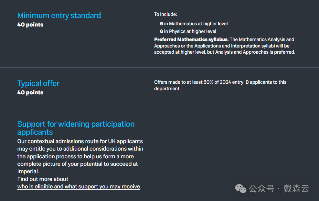Click the 'Find out more about' text
The image size is (319, 201).
43,179
